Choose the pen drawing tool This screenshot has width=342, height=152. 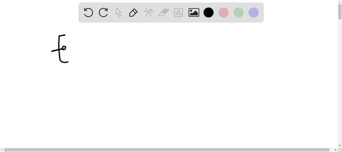click(x=133, y=12)
